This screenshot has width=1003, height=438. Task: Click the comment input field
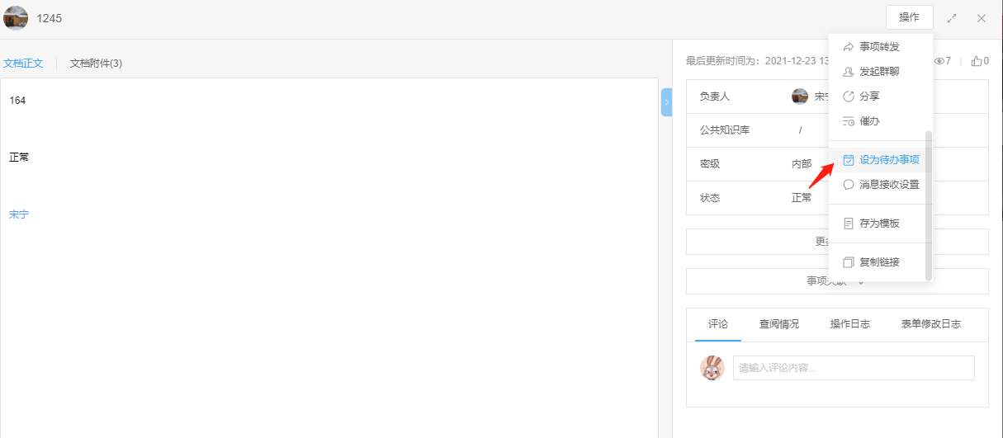[853, 368]
